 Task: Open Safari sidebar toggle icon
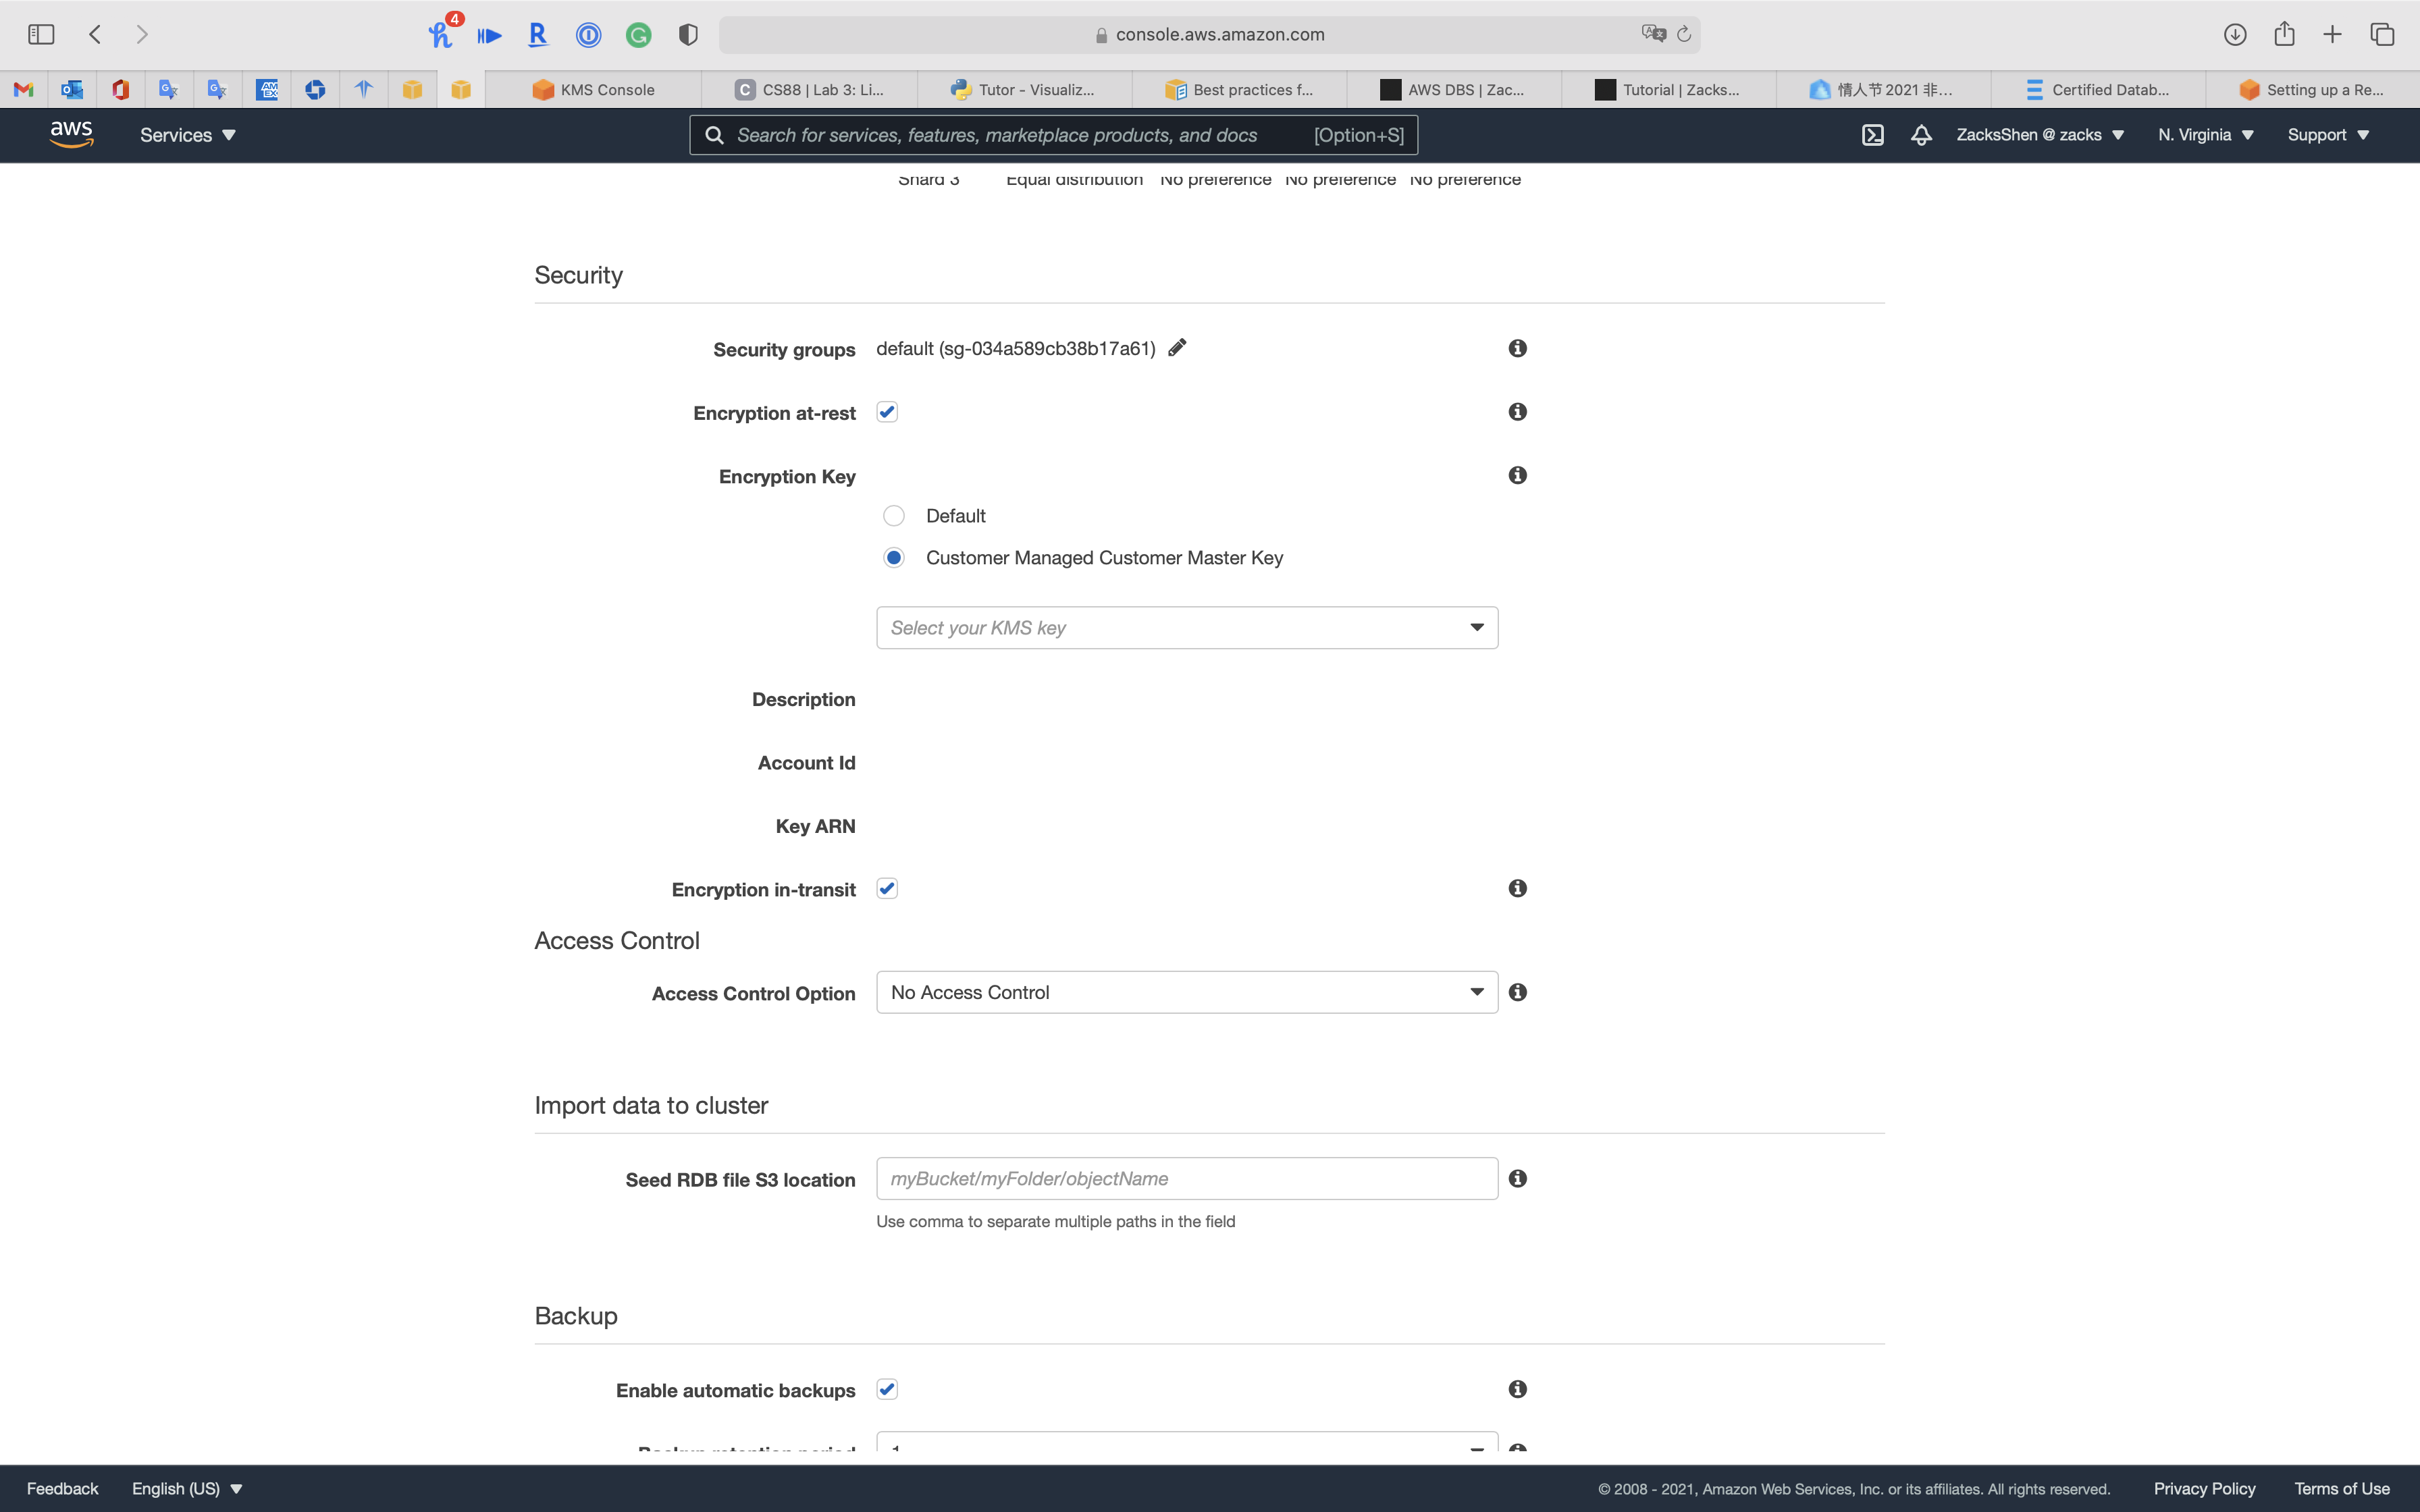point(41,34)
